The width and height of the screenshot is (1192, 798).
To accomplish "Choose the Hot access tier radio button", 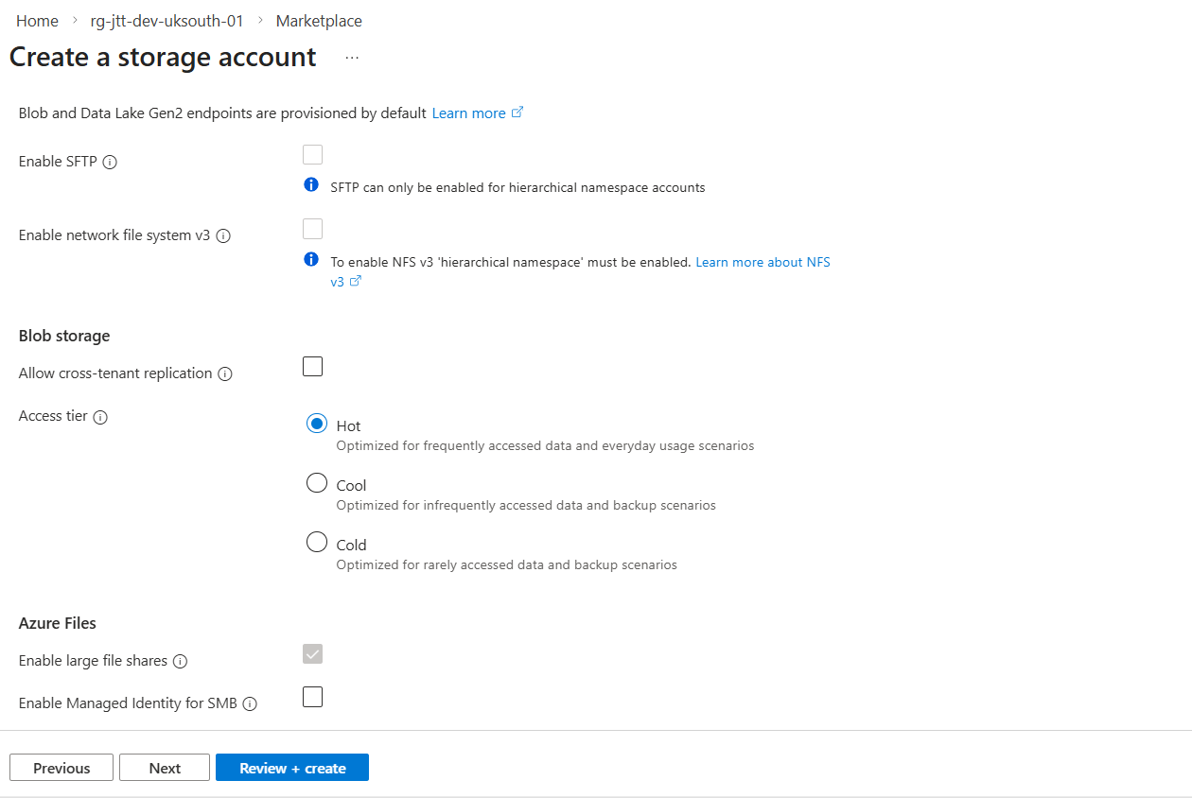I will tap(317, 425).
